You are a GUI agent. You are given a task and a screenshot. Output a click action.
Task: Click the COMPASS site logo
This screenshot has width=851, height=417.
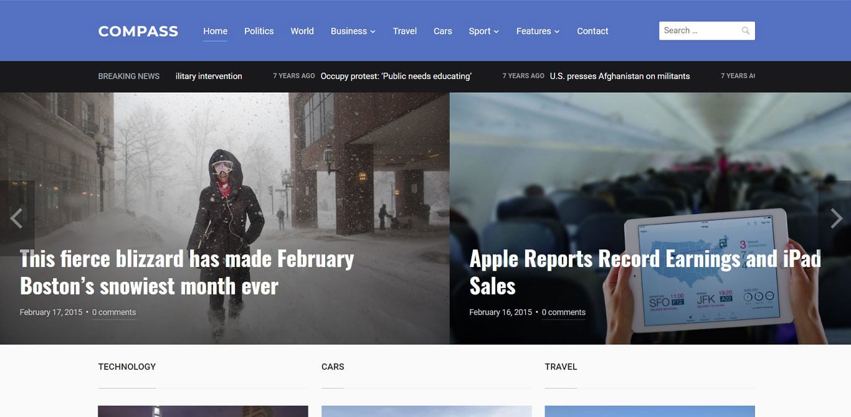(138, 31)
